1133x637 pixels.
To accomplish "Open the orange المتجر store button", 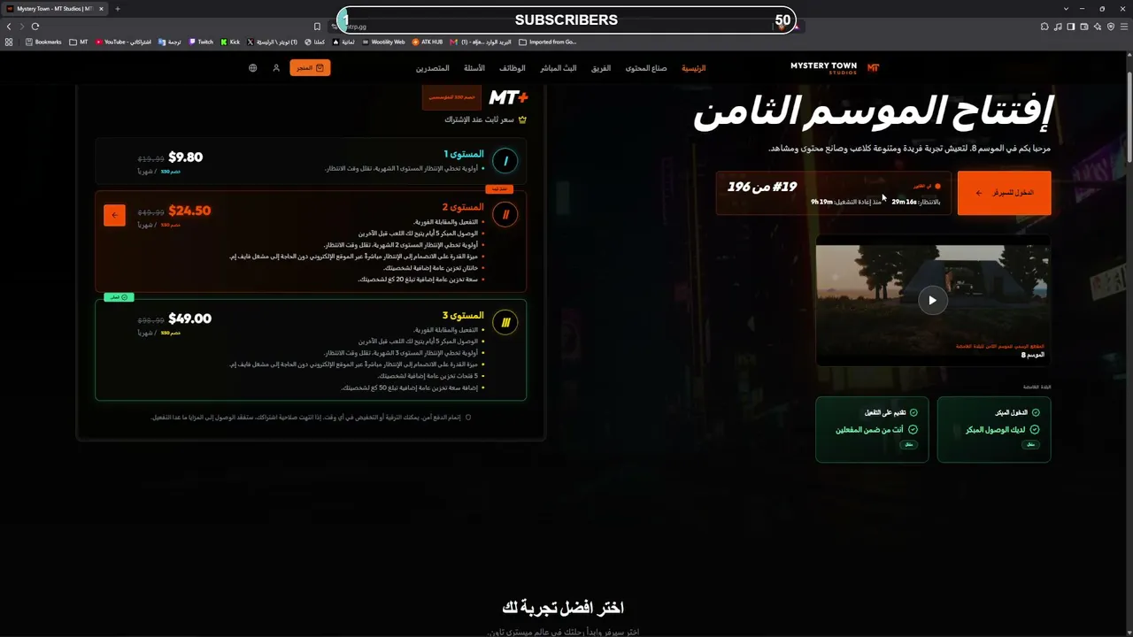I will 310,68.
